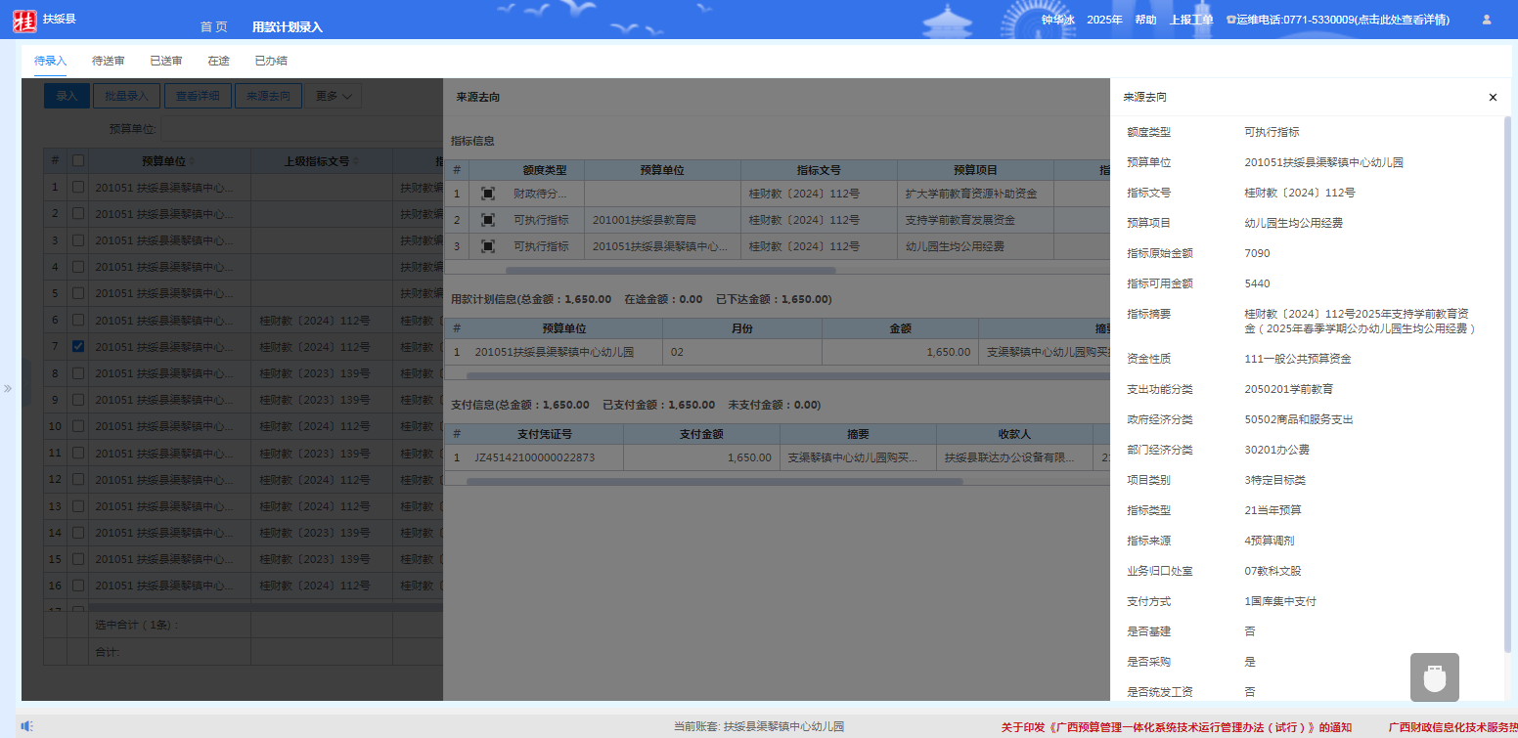Viewport: 1518px width, 738px height.
Task: Check the checkbox for row 1
Action: (x=78, y=187)
